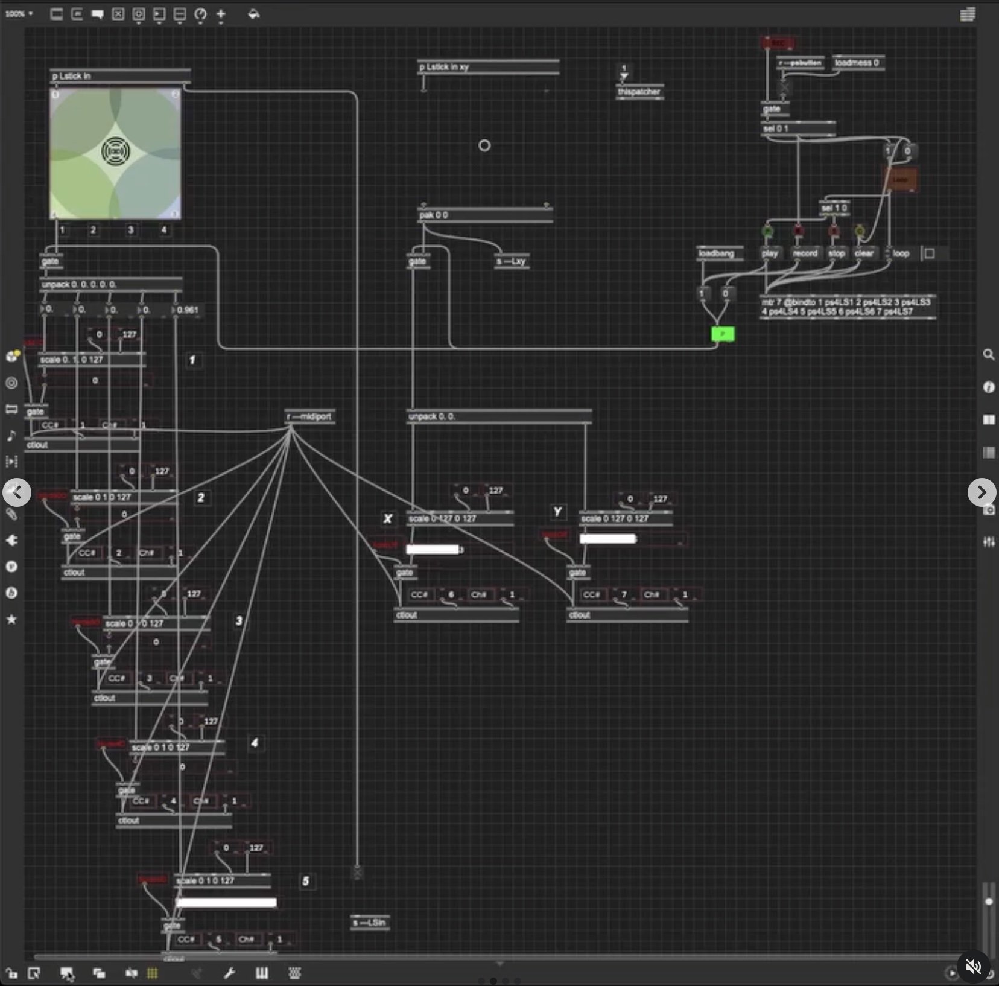Select the 'p Lstick in xy' object
999x986 pixels.
[x=488, y=67]
